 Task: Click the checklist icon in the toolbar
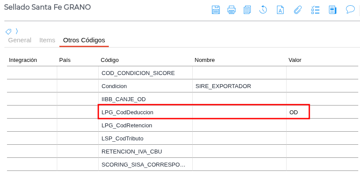pos(315,10)
